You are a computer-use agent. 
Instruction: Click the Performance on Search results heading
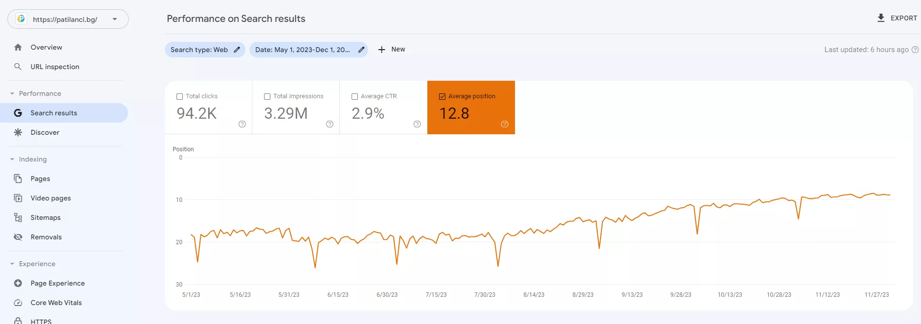click(236, 18)
